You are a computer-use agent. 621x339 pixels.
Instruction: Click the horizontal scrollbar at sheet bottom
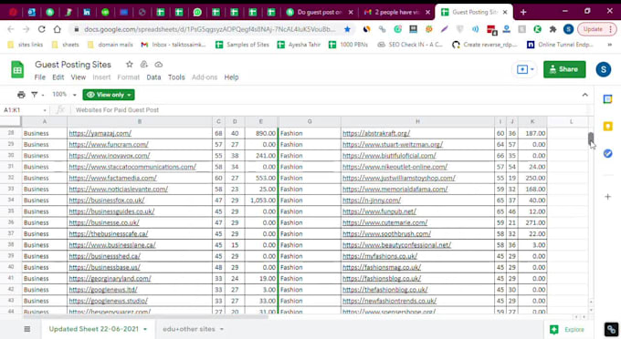pyautogui.click(x=146, y=317)
